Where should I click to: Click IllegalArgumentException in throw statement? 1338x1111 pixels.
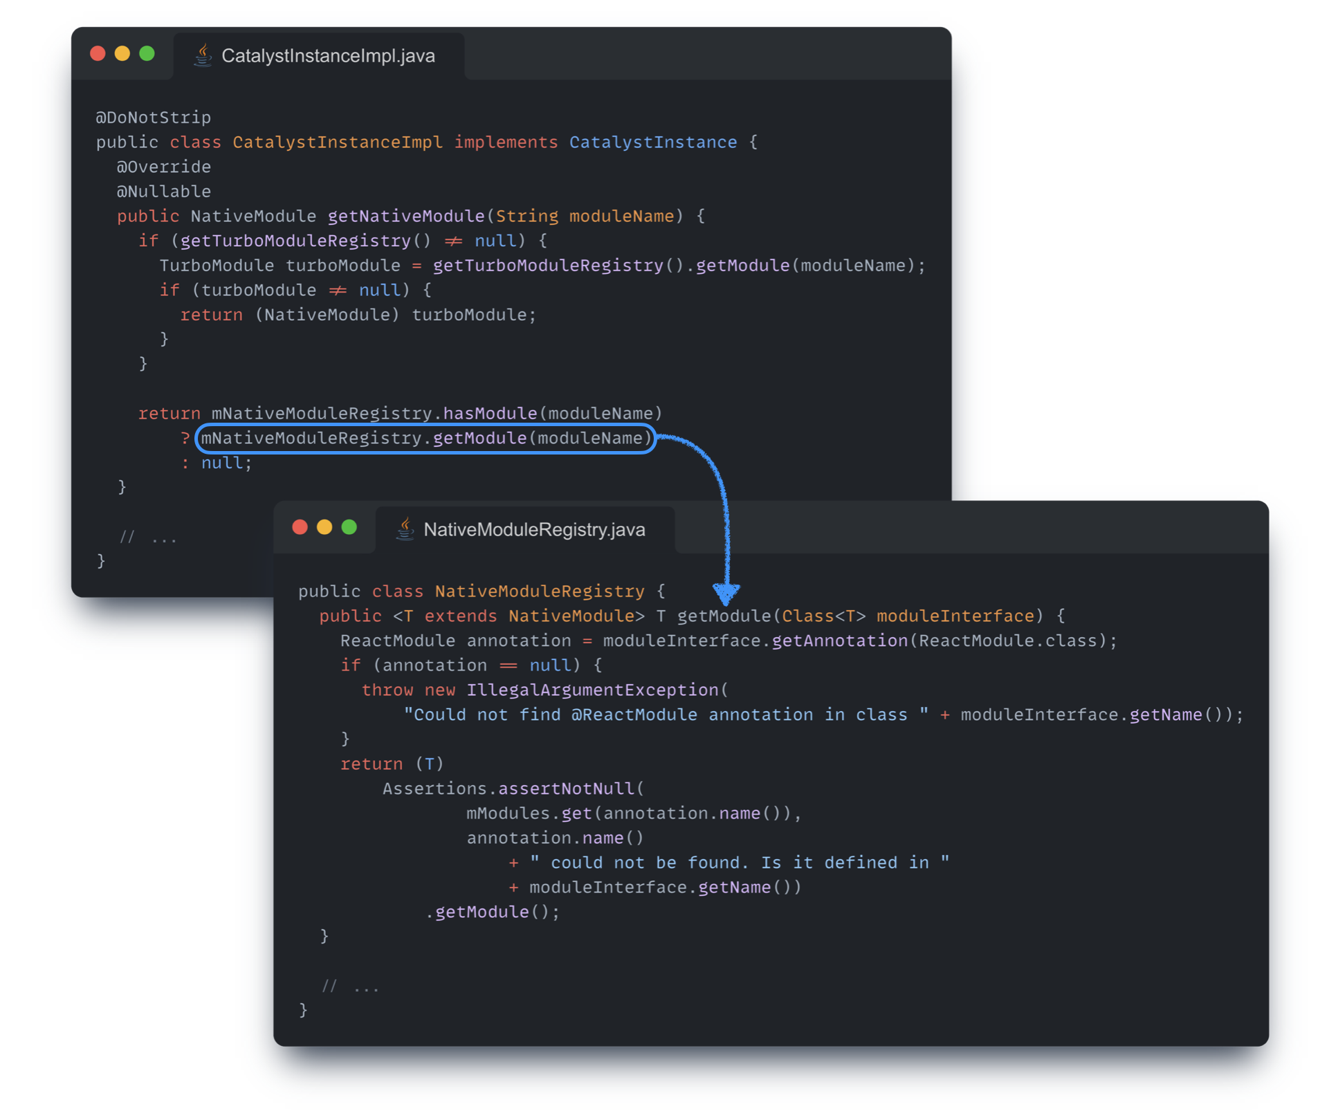pos(592,690)
